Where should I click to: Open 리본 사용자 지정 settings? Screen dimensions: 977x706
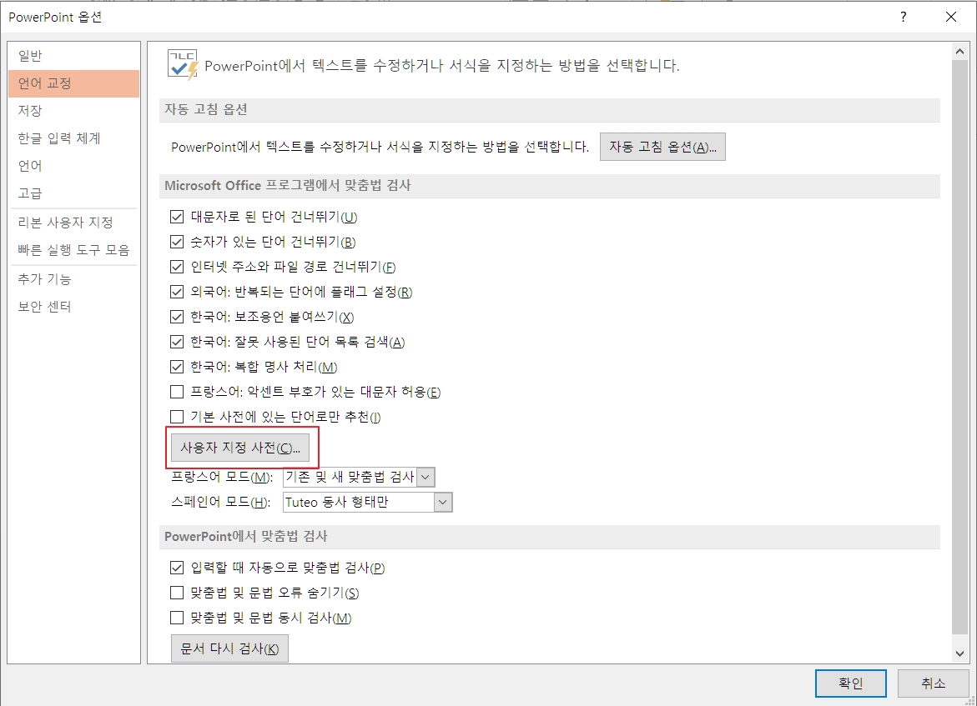tap(73, 223)
